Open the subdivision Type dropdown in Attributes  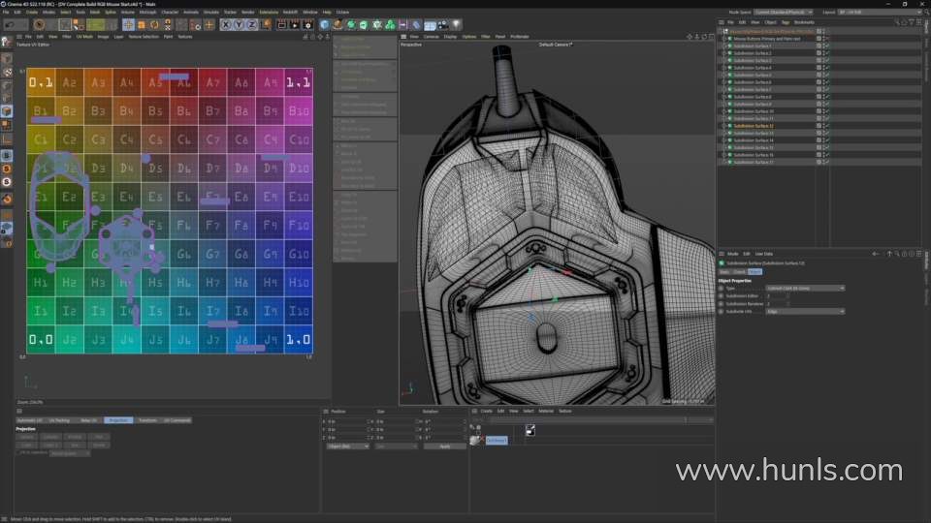[805, 288]
